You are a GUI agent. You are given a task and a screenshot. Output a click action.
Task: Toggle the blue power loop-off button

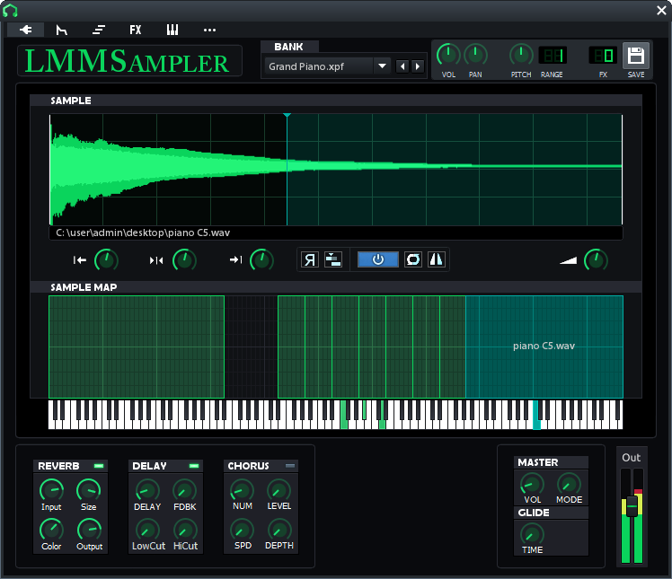[378, 259]
